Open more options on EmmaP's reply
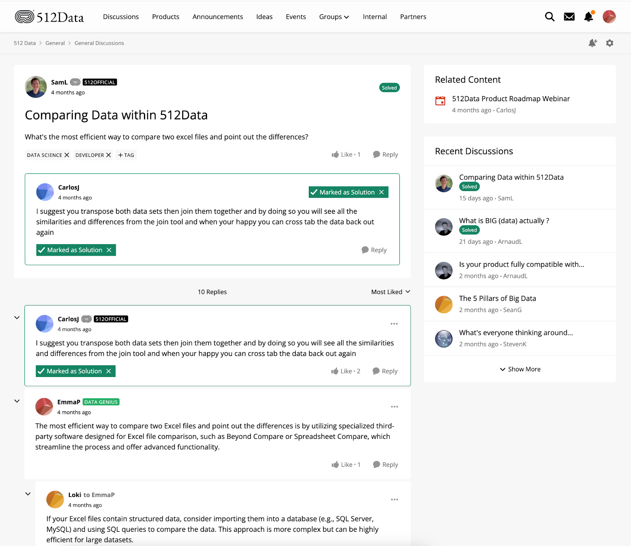 coord(394,407)
